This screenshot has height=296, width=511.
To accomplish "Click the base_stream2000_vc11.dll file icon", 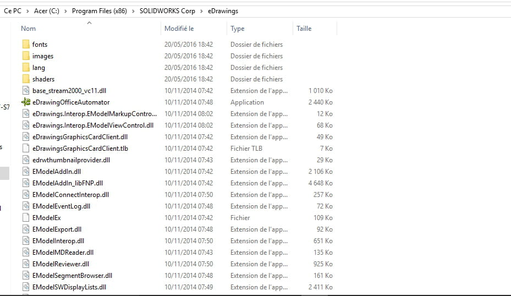I will click(x=26, y=90).
